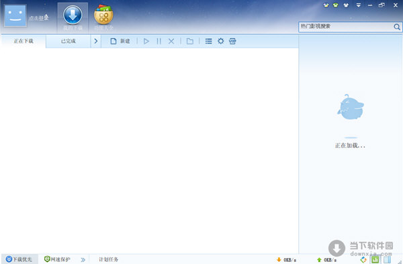Create a new task with 新建

click(x=120, y=42)
